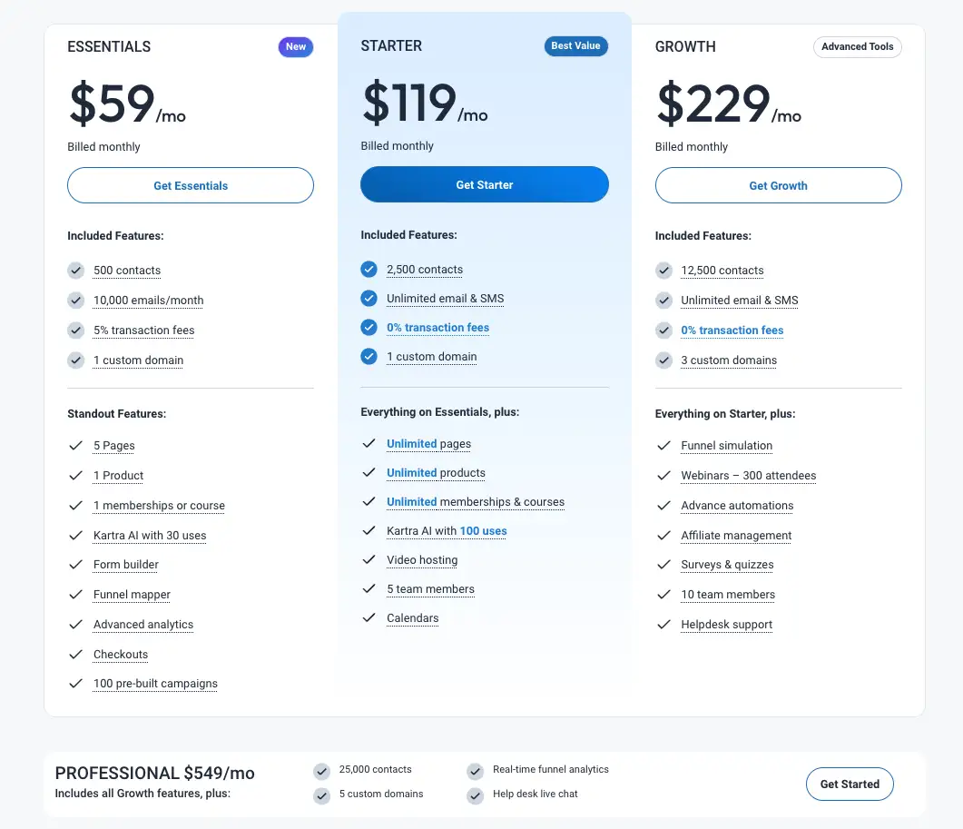Screen dimensions: 963x829
Task: Expand details for 5% transaction fees
Action: pyautogui.click(x=143, y=331)
